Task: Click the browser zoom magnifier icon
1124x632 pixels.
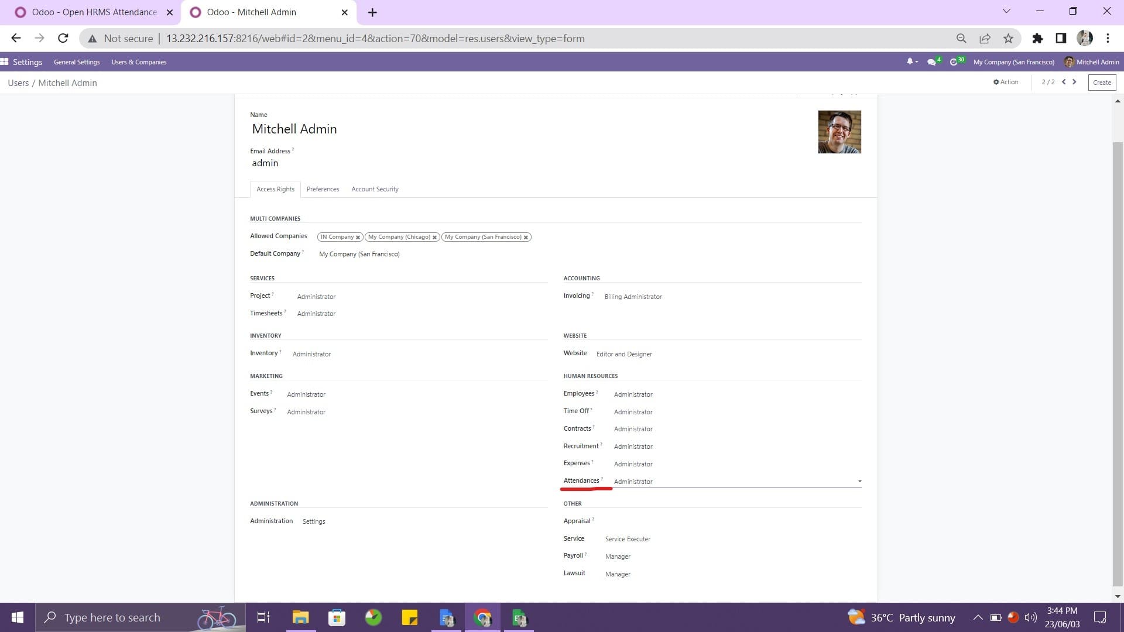Action: pyautogui.click(x=961, y=39)
